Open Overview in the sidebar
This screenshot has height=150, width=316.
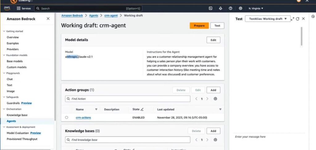coord(13,37)
